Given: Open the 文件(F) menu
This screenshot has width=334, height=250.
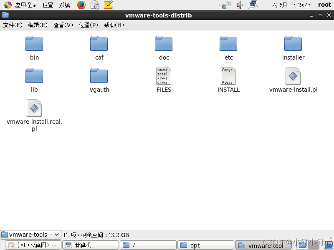Looking at the screenshot, I should 13,25.
